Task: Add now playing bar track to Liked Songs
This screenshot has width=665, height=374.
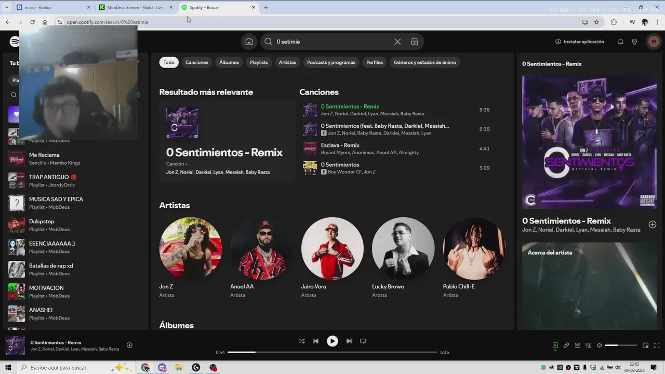Action: pos(129,345)
